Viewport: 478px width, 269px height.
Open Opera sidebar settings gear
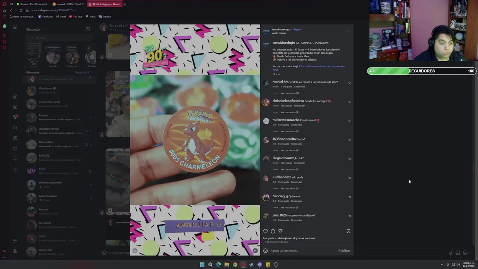[4, 47]
